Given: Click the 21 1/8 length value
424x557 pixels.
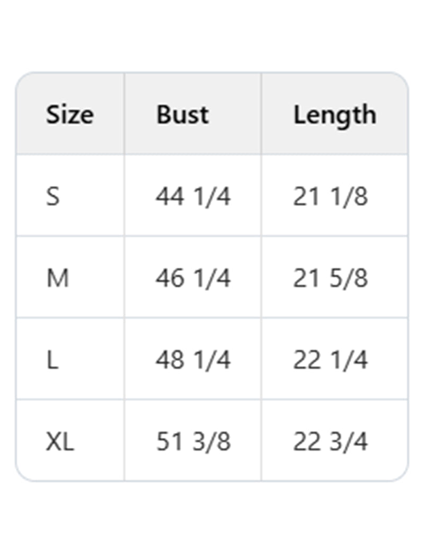Looking at the screenshot, I should coord(330,197).
